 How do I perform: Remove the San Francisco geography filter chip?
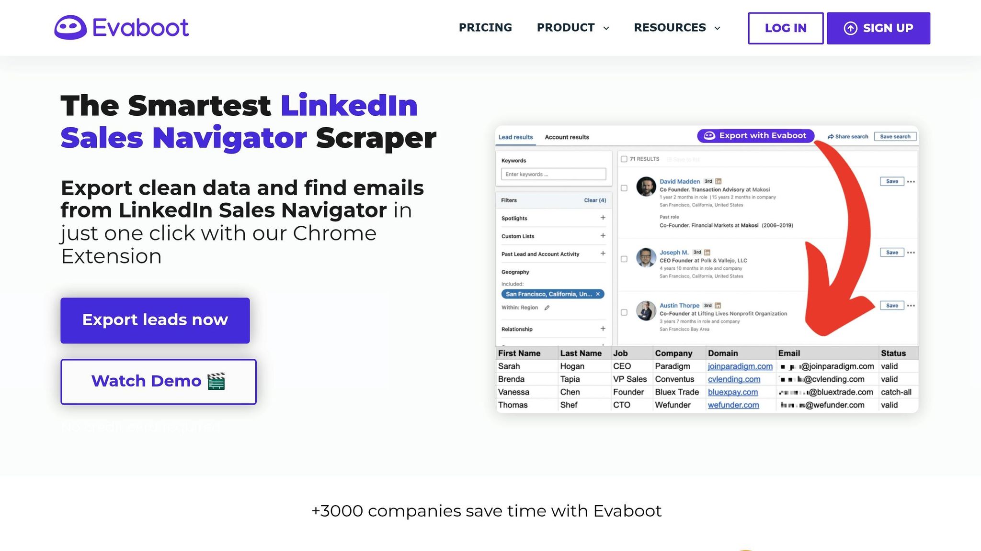[x=598, y=294]
